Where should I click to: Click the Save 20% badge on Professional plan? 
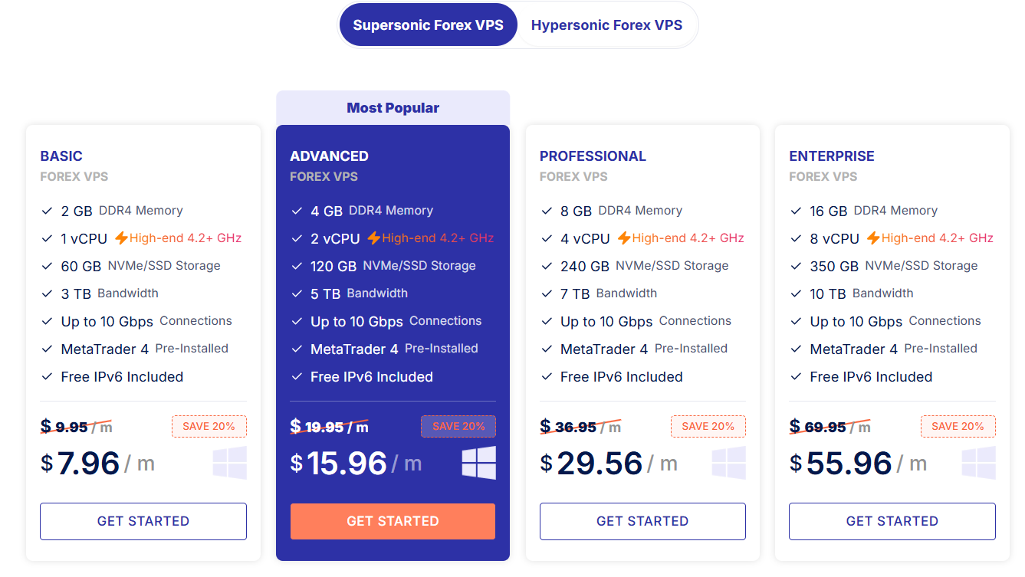(708, 426)
